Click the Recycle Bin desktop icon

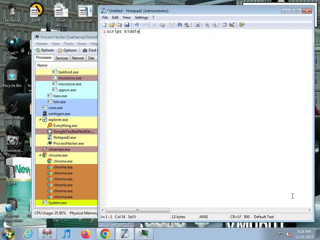point(12,78)
